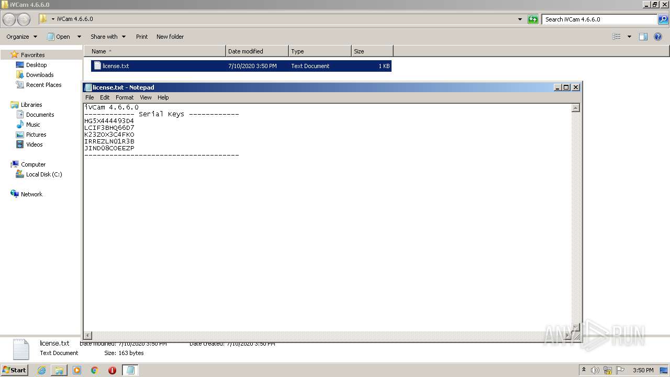Click the Change your view icon
The height and width of the screenshot is (377, 670).
(617, 37)
